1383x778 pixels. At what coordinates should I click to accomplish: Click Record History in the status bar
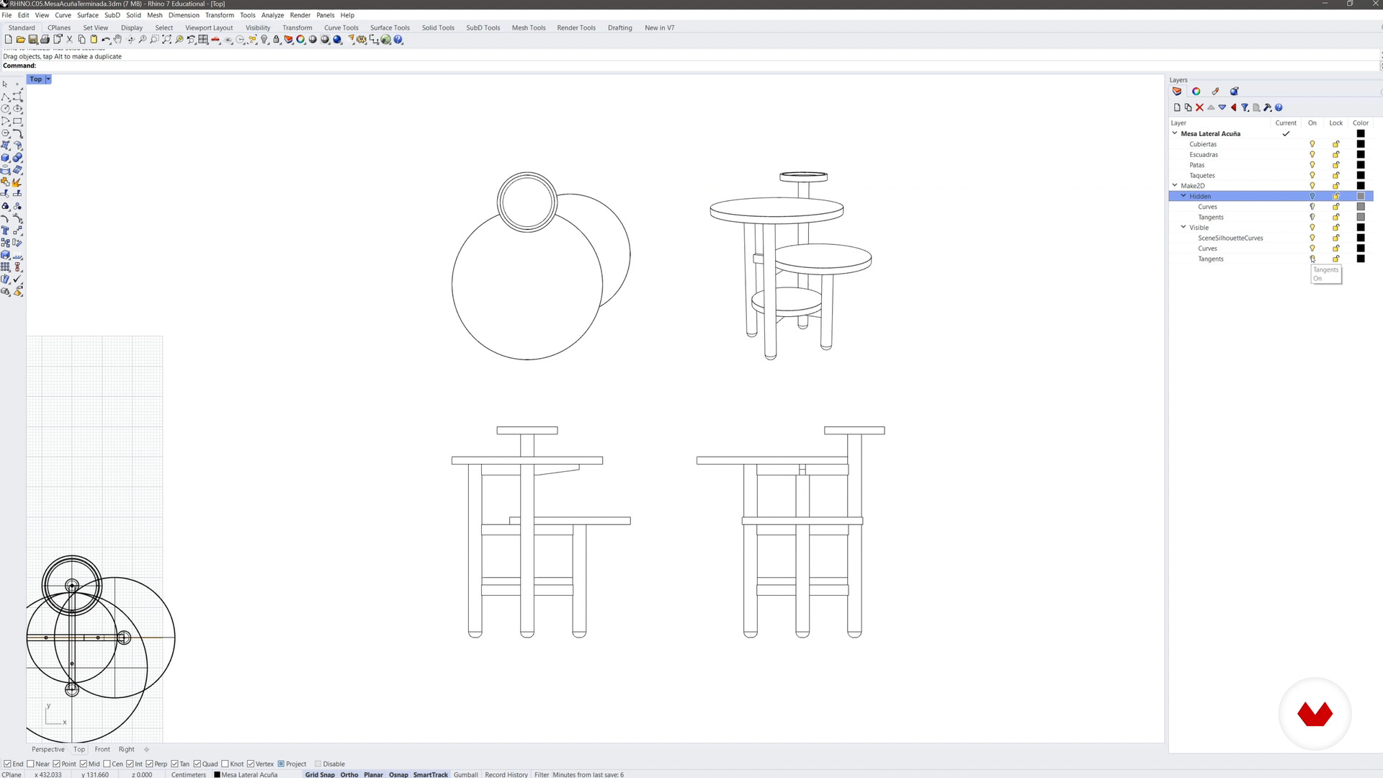(x=506, y=774)
